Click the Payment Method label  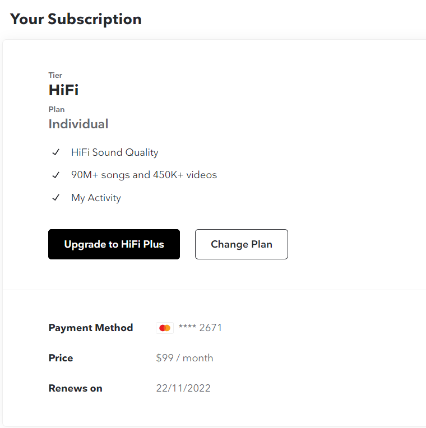[91, 328]
